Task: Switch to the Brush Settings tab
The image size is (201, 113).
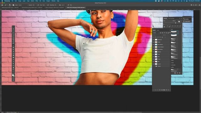Action: (171, 18)
